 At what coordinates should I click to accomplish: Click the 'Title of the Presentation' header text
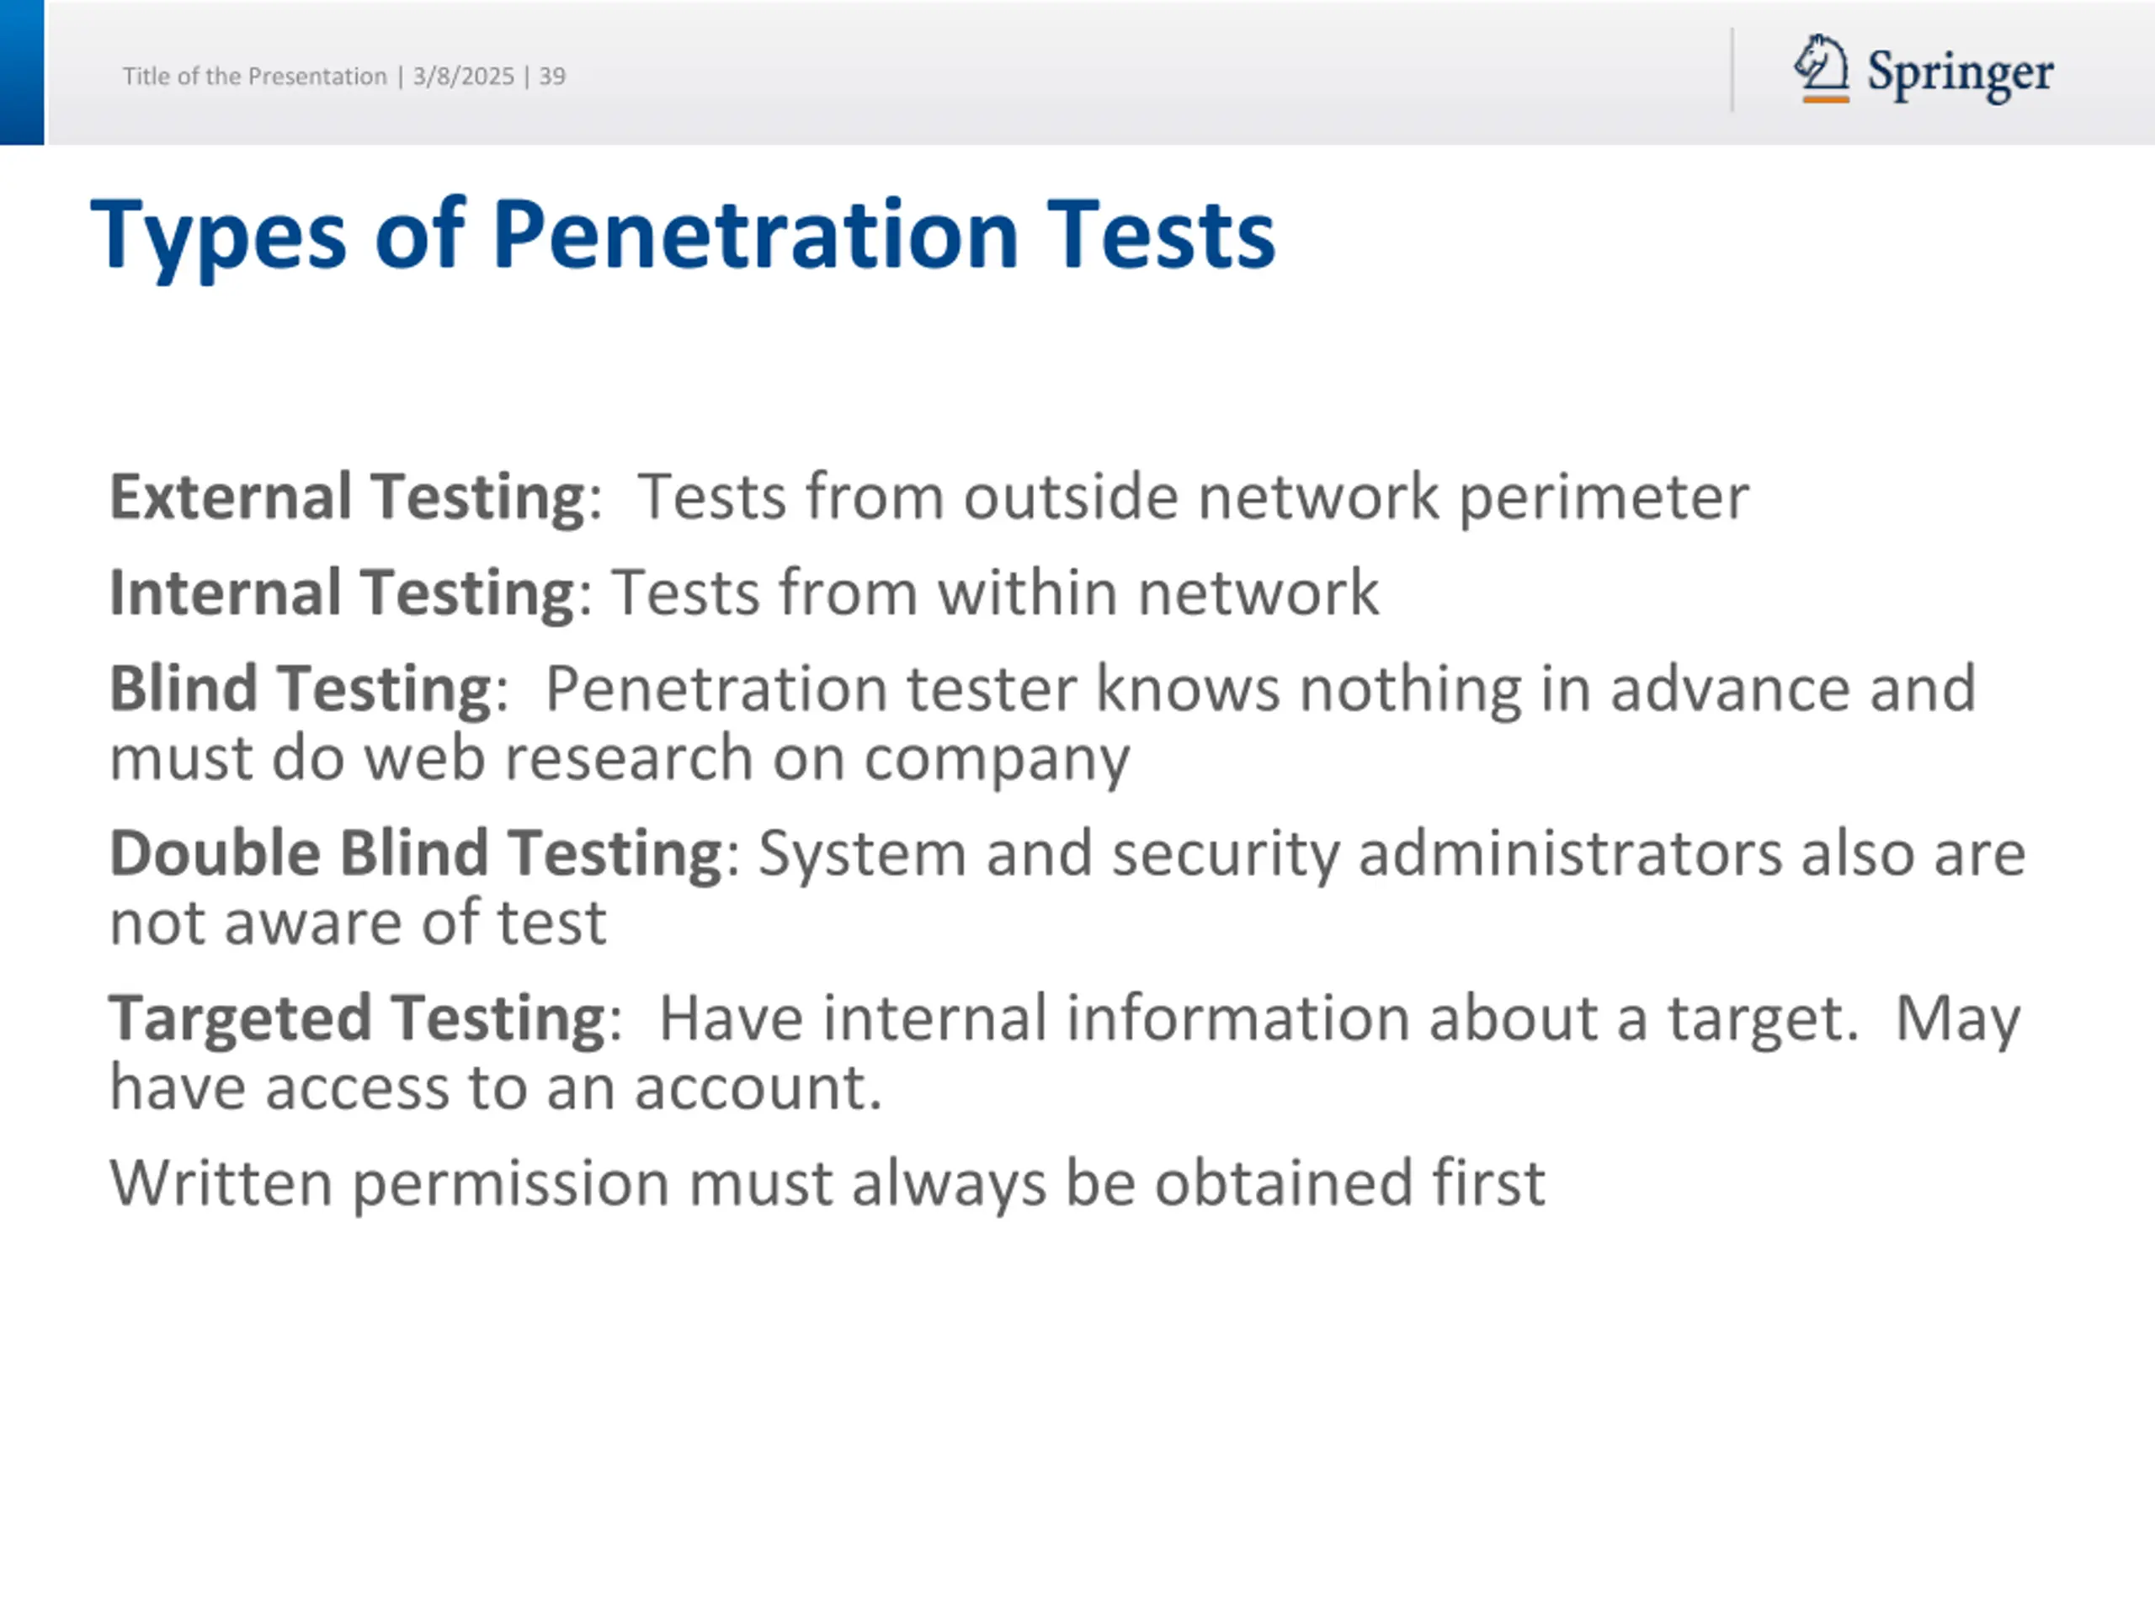[x=254, y=76]
